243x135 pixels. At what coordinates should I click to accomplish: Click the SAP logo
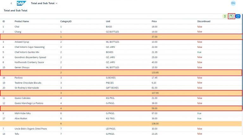coord(22,3)
